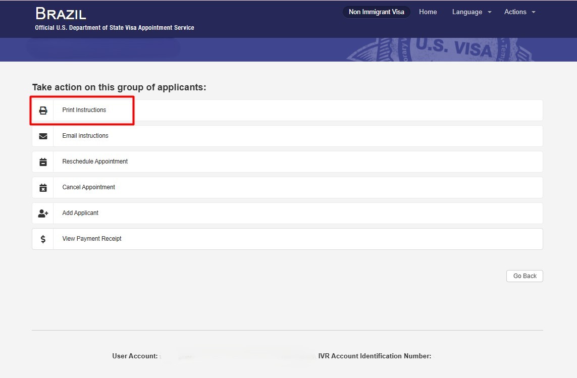
Task: Click the User Account field in the footer
Action: (135, 356)
